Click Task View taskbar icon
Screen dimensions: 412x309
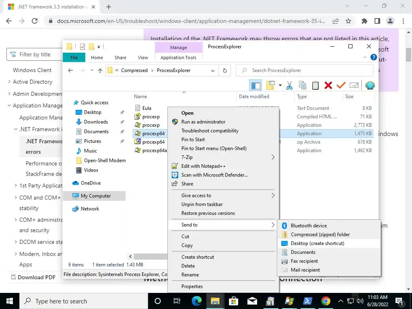tap(177, 301)
